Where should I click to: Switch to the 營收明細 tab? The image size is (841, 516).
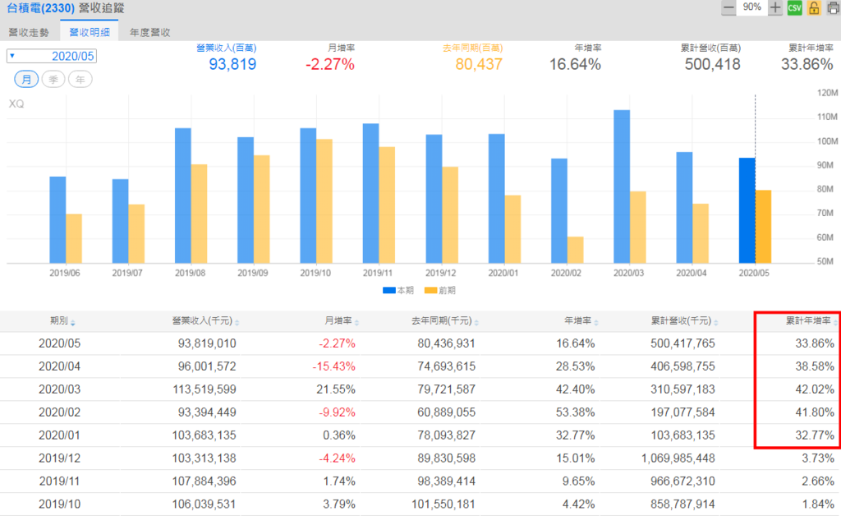90,32
